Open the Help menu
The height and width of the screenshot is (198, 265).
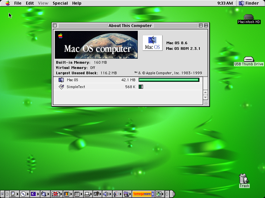pyautogui.click(x=77, y=3)
